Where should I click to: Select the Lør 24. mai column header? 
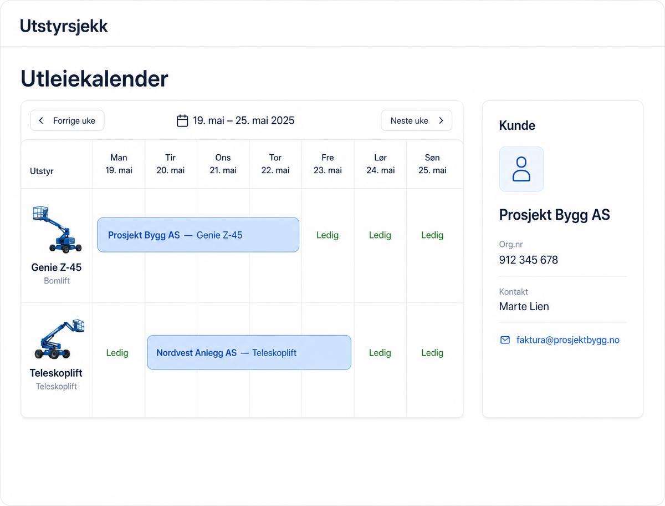pos(381,164)
